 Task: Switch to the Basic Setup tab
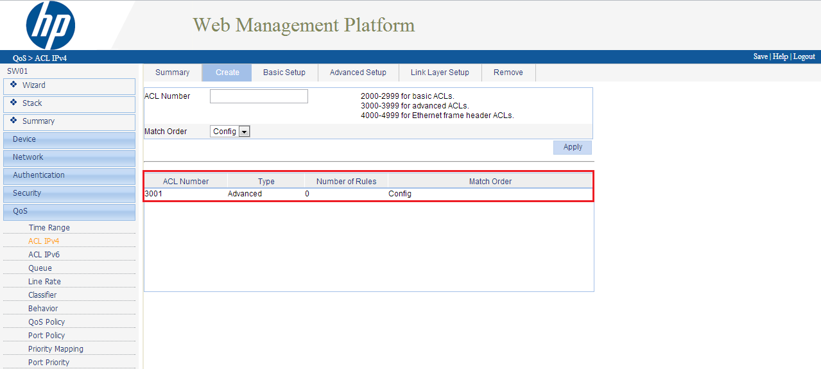(x=284, y=73)
